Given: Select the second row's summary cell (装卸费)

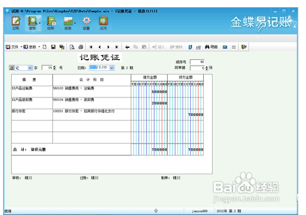Looking at the screenshot, I should [32, 103].
